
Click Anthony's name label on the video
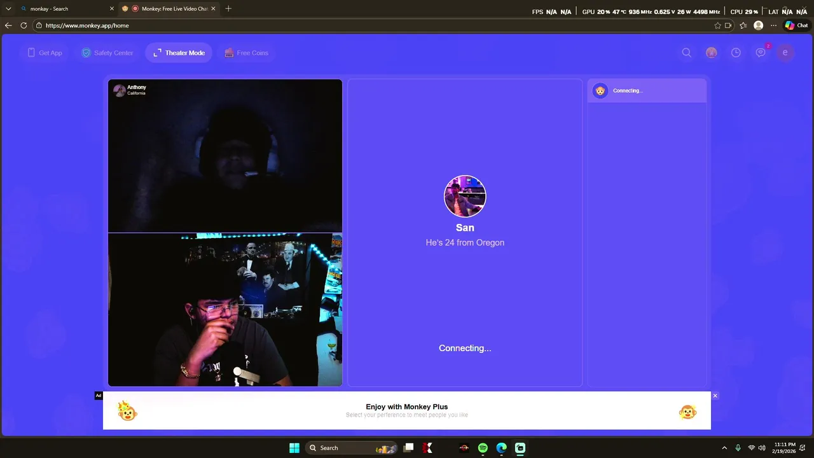point(137,87)
